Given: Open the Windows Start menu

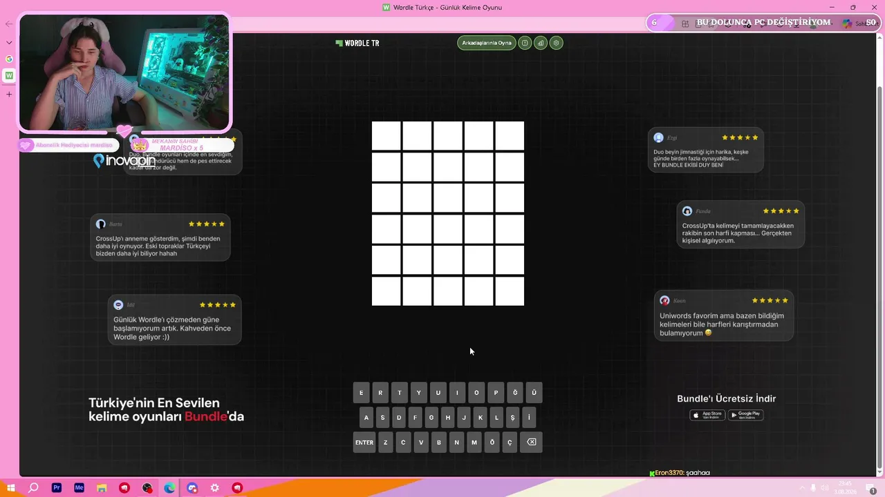Looking at the screenshot, I should pos(10,487).
